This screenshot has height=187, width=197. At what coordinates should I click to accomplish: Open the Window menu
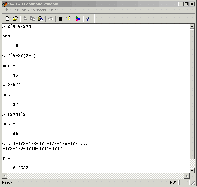coord(39,10)
